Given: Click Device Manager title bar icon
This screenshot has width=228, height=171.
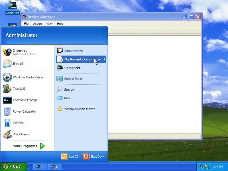Looking at the screenshot, I should tap(24, 17).
